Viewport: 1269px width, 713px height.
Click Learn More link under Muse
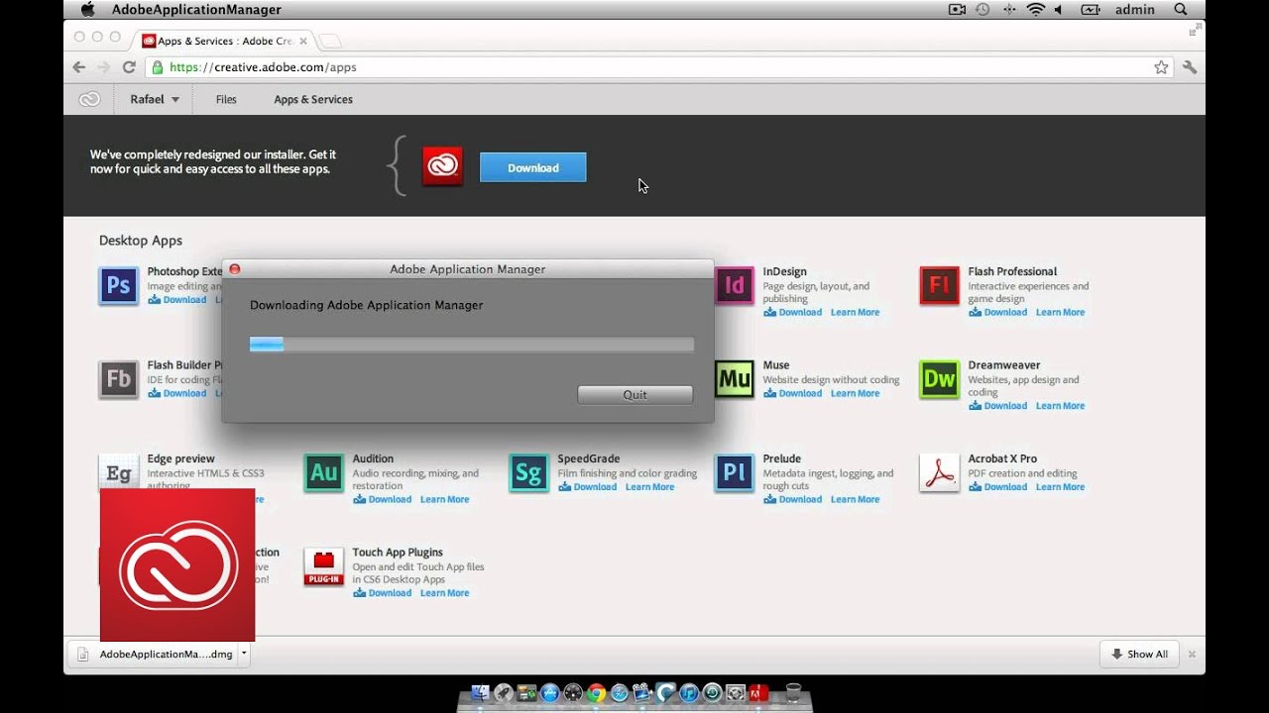855,393
